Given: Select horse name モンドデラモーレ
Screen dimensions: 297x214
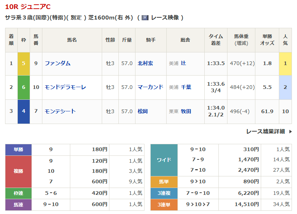Looking at the screenshot, I should click(x=65, y=87).
